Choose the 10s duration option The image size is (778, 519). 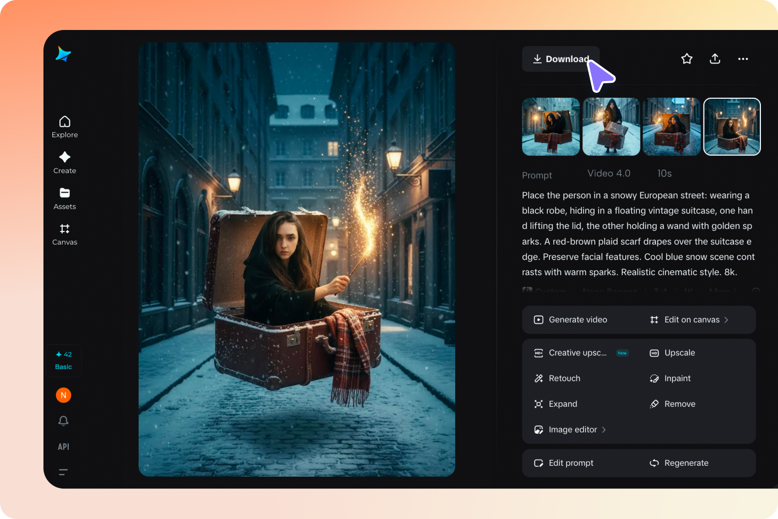(664, 173)
